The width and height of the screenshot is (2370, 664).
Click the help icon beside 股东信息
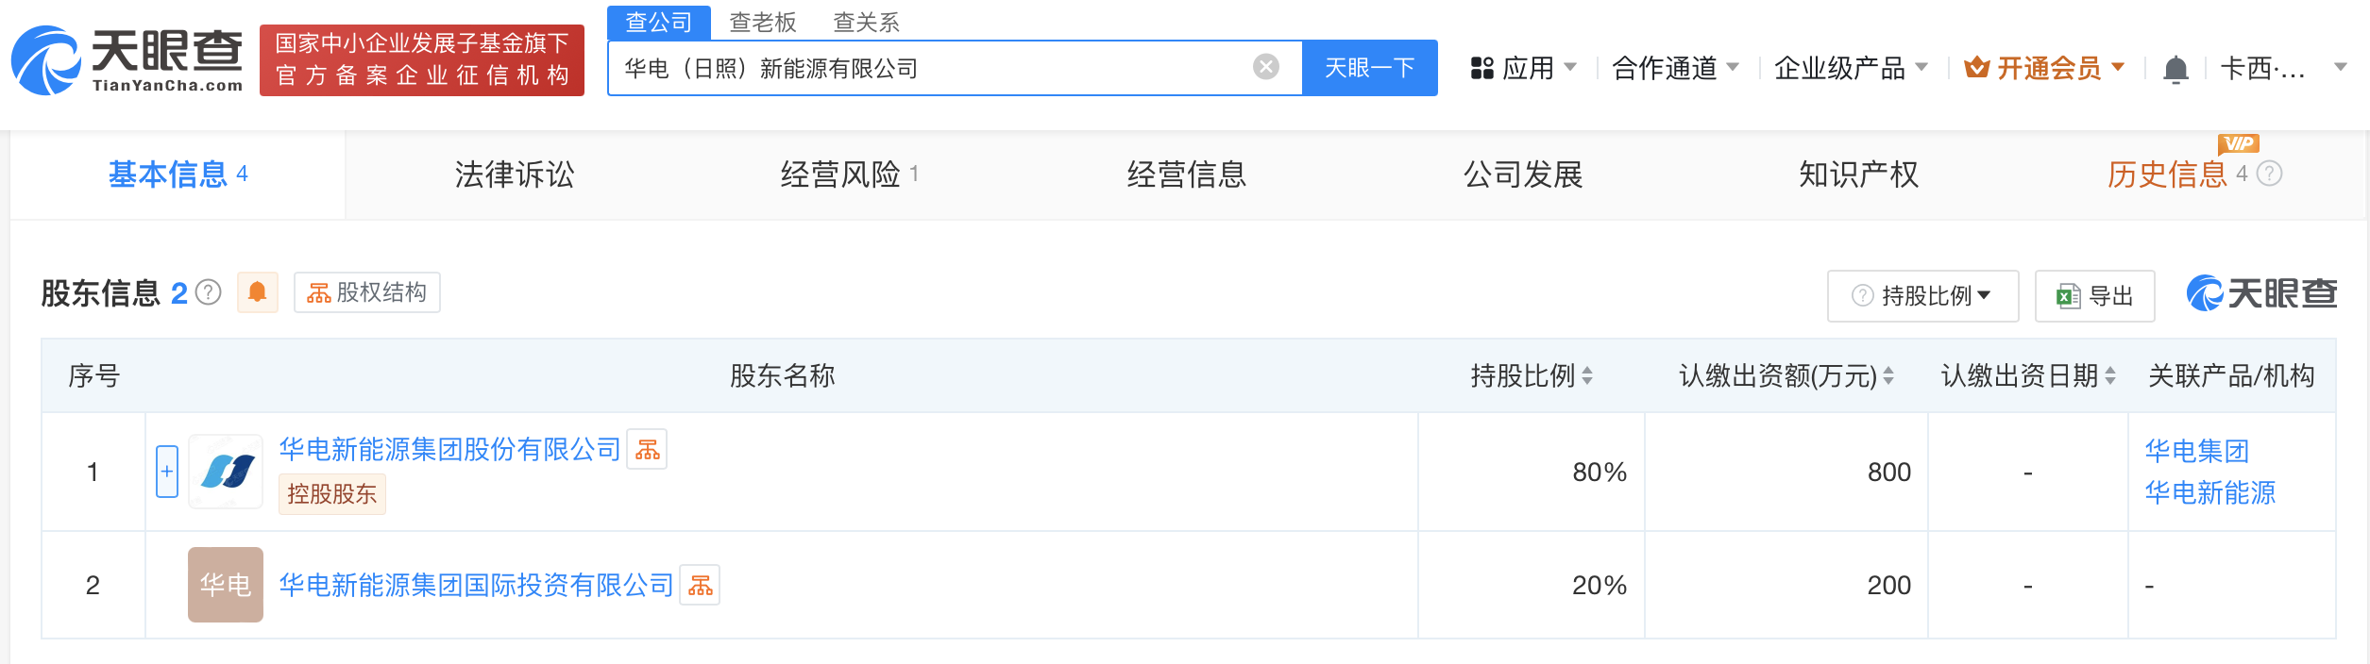tap(209, 293)
